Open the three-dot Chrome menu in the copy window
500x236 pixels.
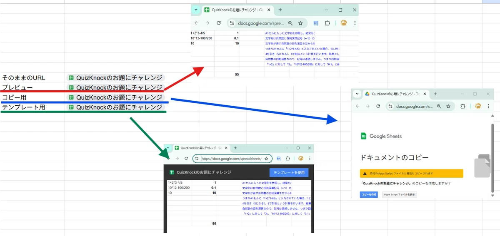point(488,106)
